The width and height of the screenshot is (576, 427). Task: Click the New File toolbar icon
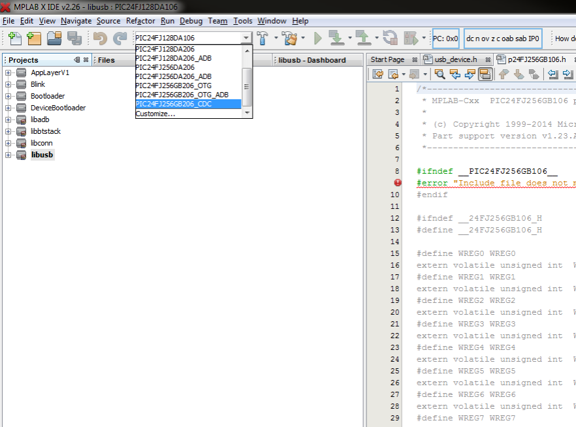[14, 39]
